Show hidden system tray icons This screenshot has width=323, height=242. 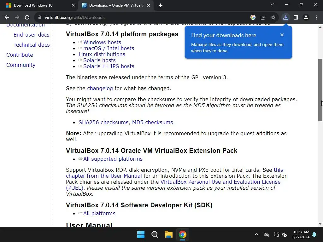(256, 234)
